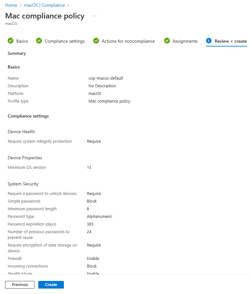Go to the Actions for noncompliance step

pos(128,41)
